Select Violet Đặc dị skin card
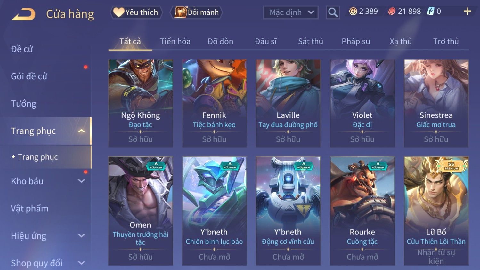Screen dimensions: 480x270 pyautogui.click(x=362, y=103)
